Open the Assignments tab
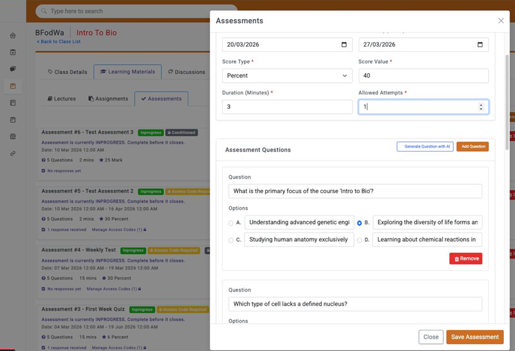Screen dimensions: 515x351 (108, 99)
